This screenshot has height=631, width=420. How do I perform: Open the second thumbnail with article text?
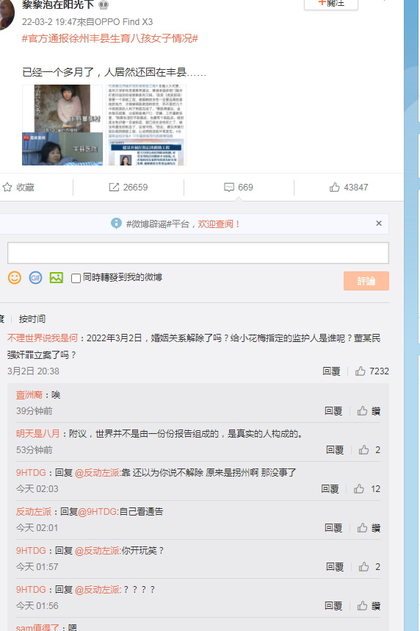pyautogui.click(x=146, y=125)
